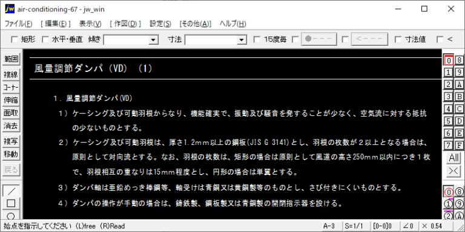465x232 pixels.
Task: Select layer D in layer bar
Action: pyautogui.click(x=459, y=121)
